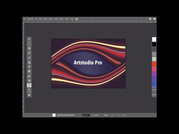Viewport: 179px width, 134px height.
Task: Open the Adjust menu
Action: click(x=51, y=19)
